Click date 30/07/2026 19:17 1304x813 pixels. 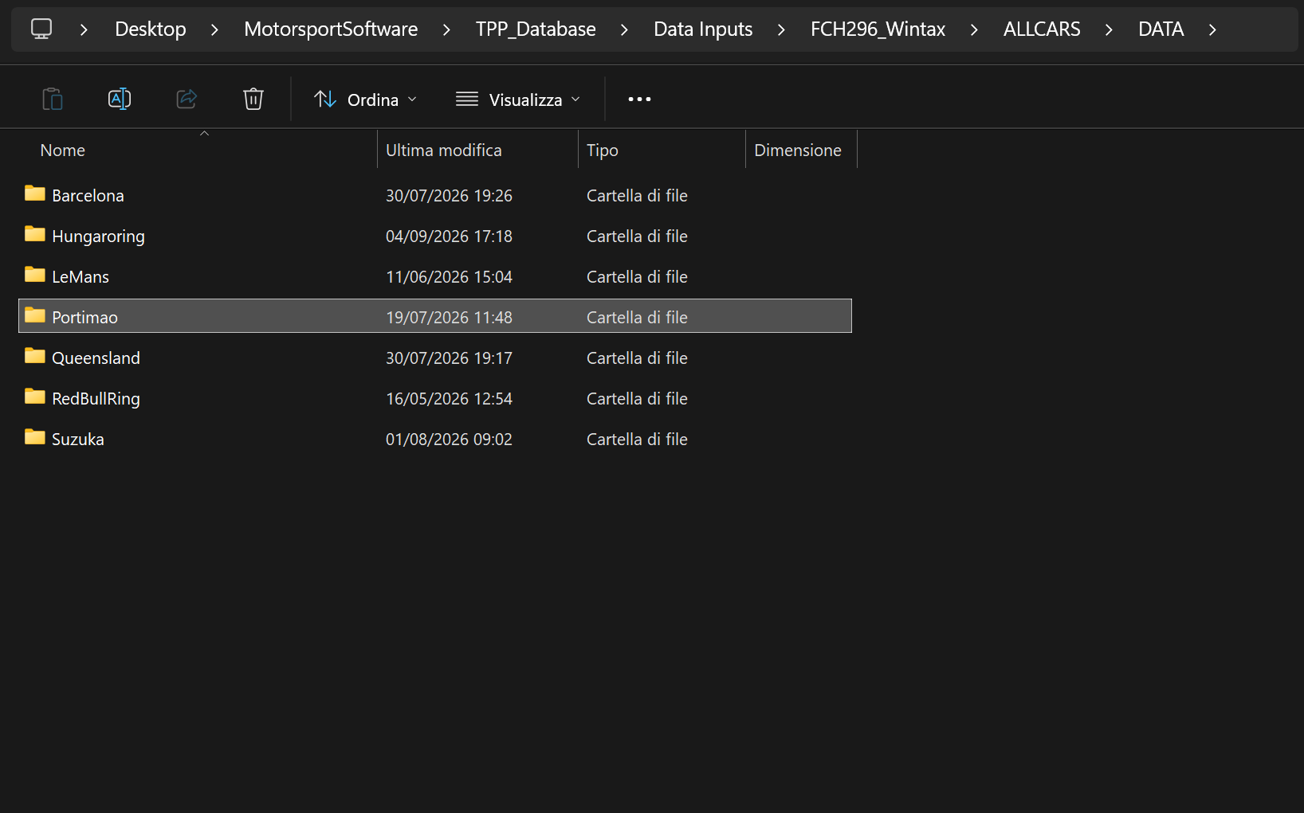point(449,358)
